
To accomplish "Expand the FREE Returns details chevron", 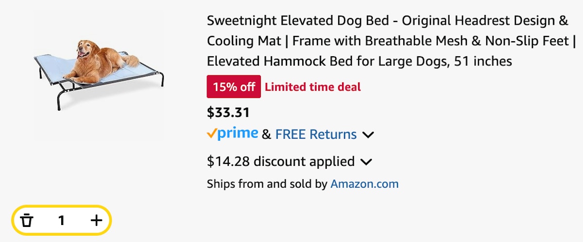I will pos(368,135).
